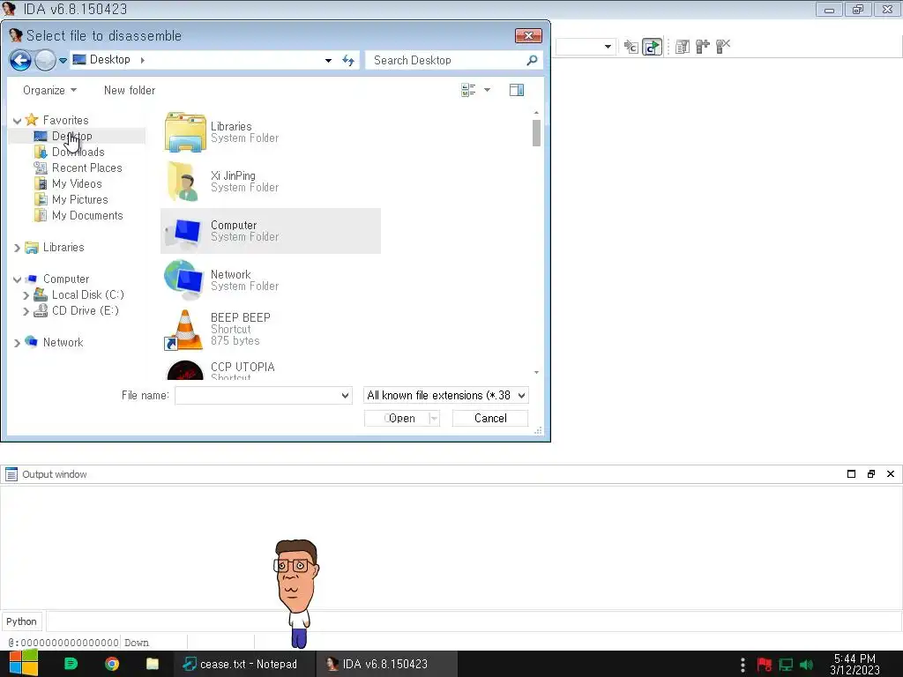Select My Pictures in navigation pane
Screen dimensions: 903x677
click(x=80, y=199)
